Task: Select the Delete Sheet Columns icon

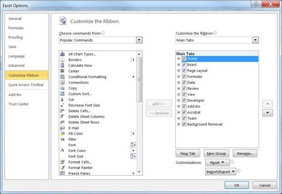Action: pyautogui.click(x=62, y=116)
